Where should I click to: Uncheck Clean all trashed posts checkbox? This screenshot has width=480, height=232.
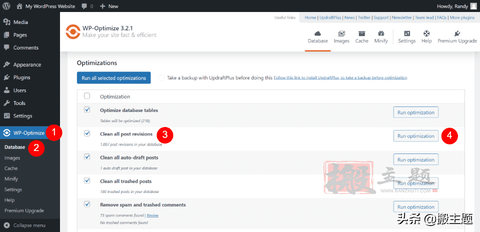(x=87, y=180)
